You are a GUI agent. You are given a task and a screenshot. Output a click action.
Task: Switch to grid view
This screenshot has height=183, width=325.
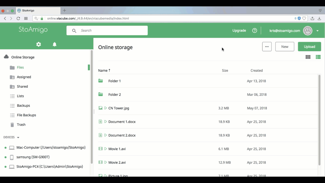(308, 57)
